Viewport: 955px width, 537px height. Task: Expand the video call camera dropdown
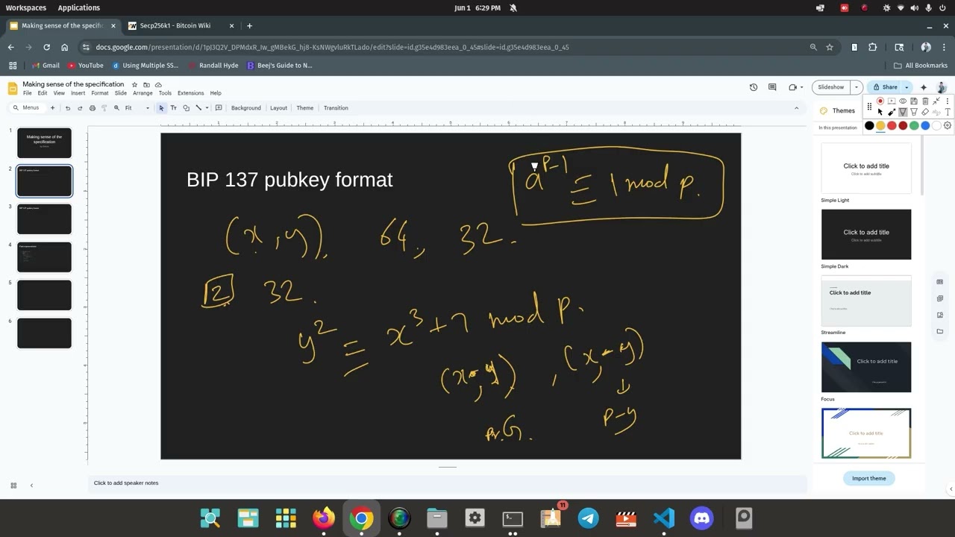(802, 87)
